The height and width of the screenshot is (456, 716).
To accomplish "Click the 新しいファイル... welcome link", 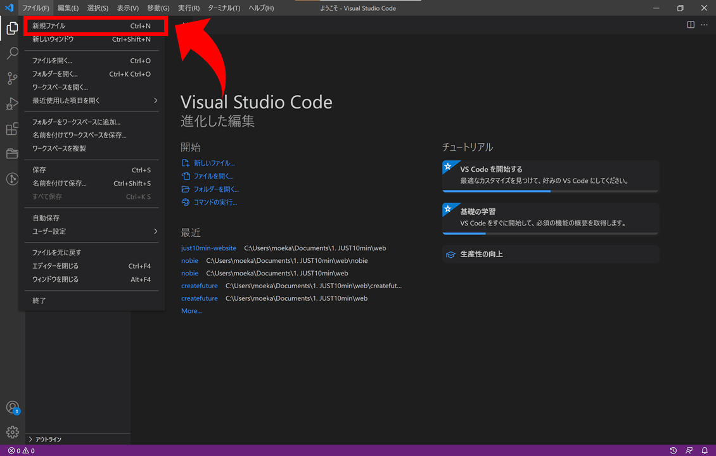I will 214,163.
